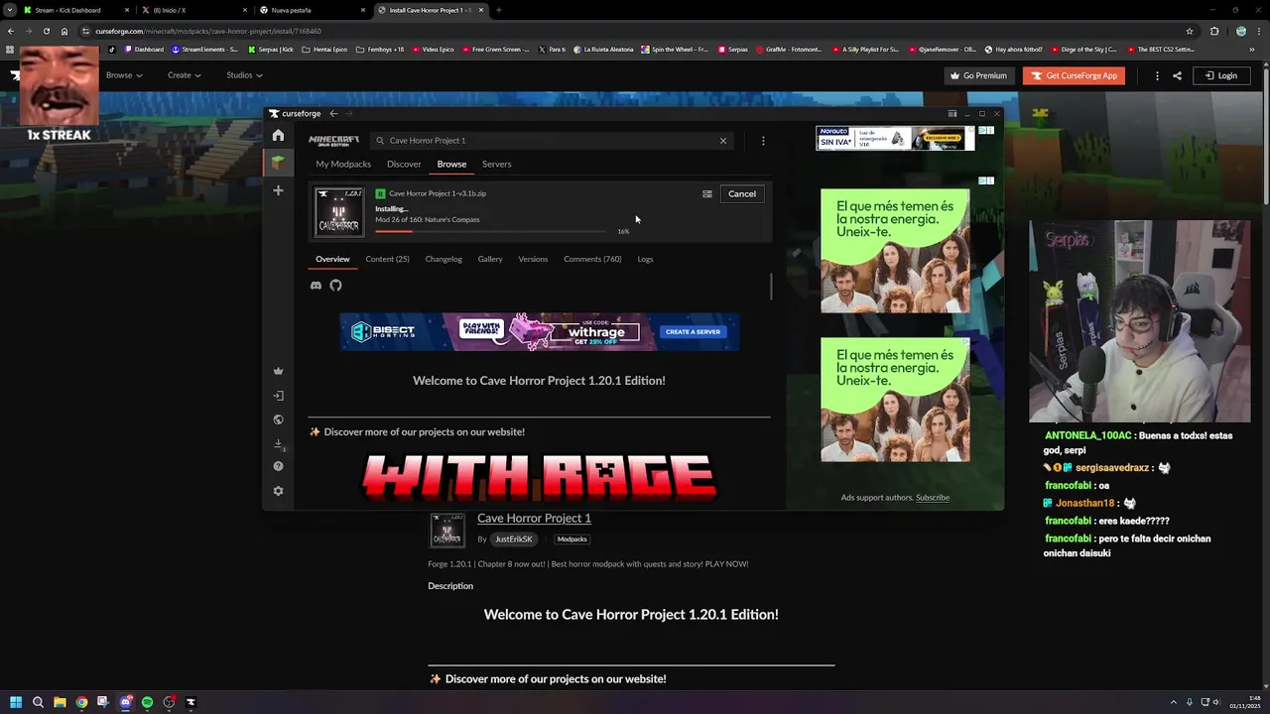Screen dimensions: 1270x714
Task: Click the Cave Horror modpack thumbnail
Action: [339, 212]
